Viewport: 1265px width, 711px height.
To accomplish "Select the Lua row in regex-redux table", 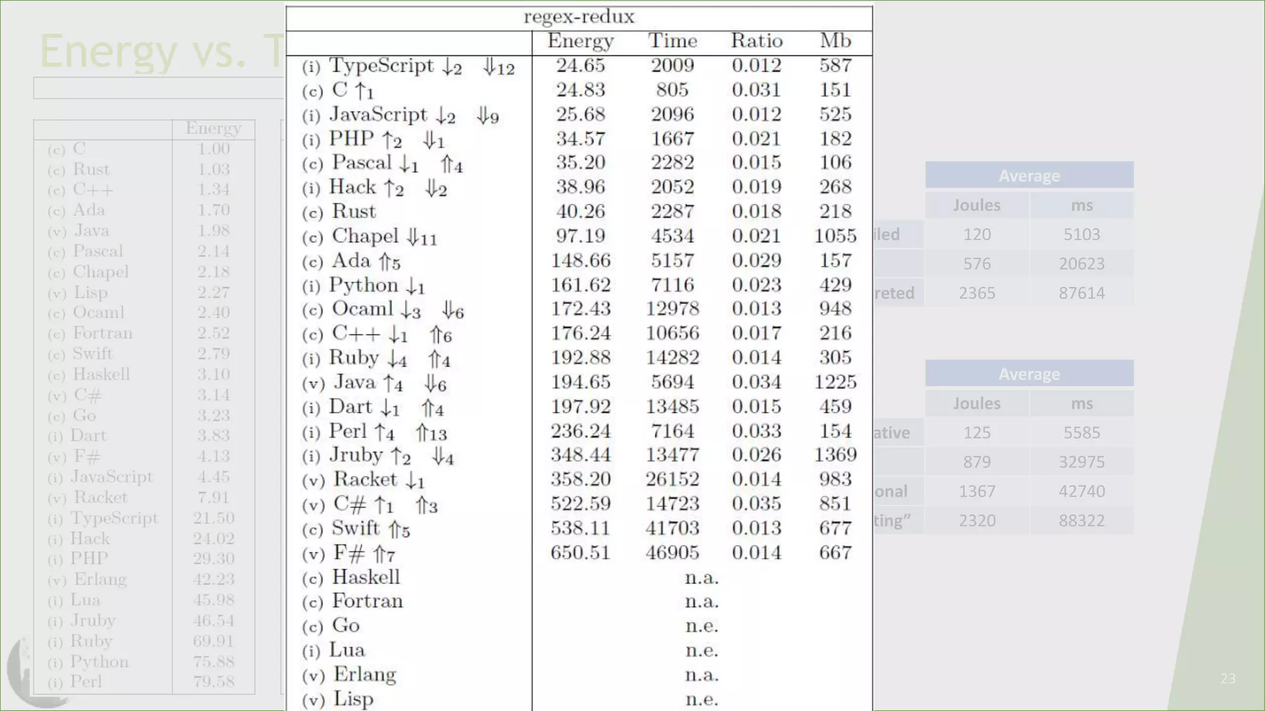I will pos(579,651).
